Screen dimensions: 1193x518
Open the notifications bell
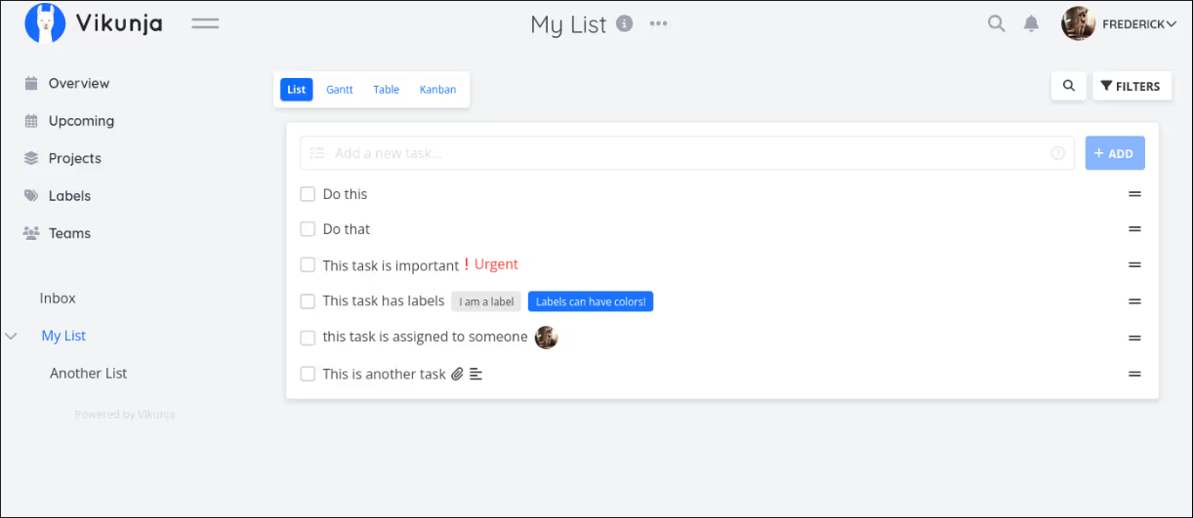tap(1031, 23)
